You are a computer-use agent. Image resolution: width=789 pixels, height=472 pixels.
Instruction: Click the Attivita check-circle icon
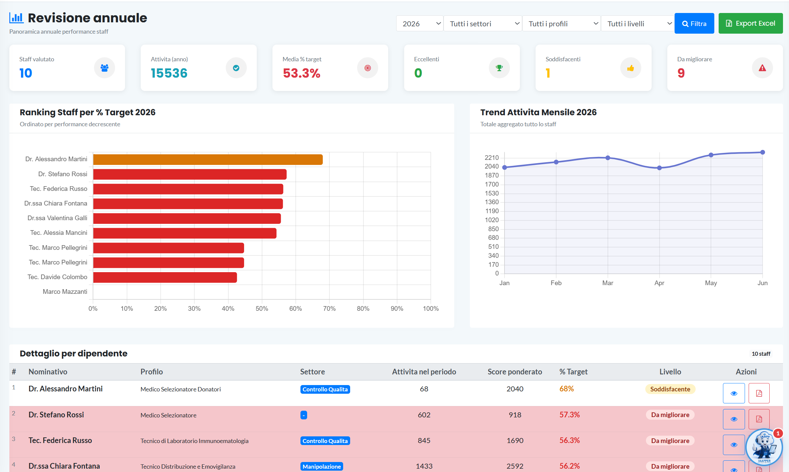tap(236, 68)
